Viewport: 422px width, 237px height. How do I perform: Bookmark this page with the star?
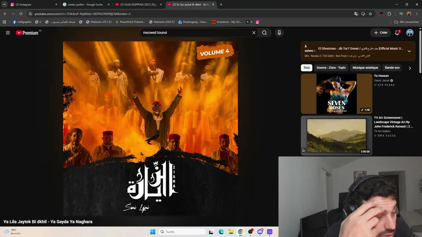(370, 14)
